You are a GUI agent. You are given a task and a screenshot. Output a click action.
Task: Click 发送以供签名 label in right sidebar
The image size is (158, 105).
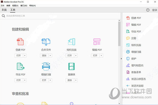click(138, 79)
